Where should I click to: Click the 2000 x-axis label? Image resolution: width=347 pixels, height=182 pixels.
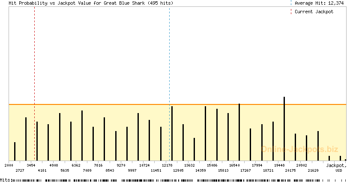[9, 165]
